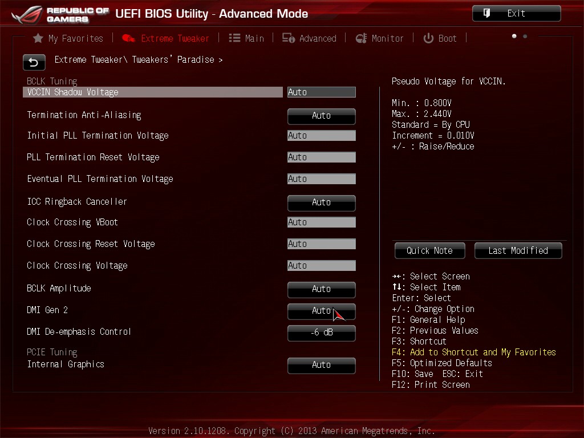Viewport: 584px width, 438px height.
Task: Open Internal Graphics Auto dropdown
Action: (x=322, y=366)
